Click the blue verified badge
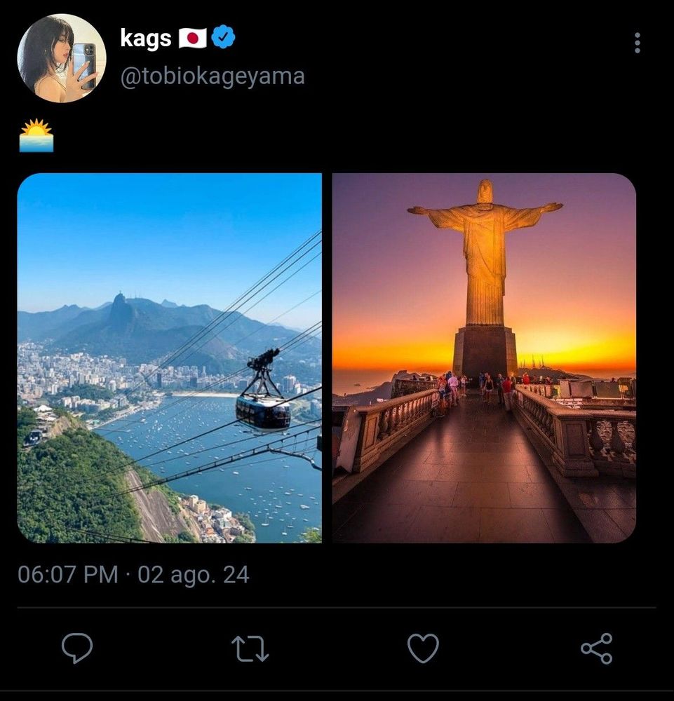This screenshot has height=701, width=674. tap(223, 38)
